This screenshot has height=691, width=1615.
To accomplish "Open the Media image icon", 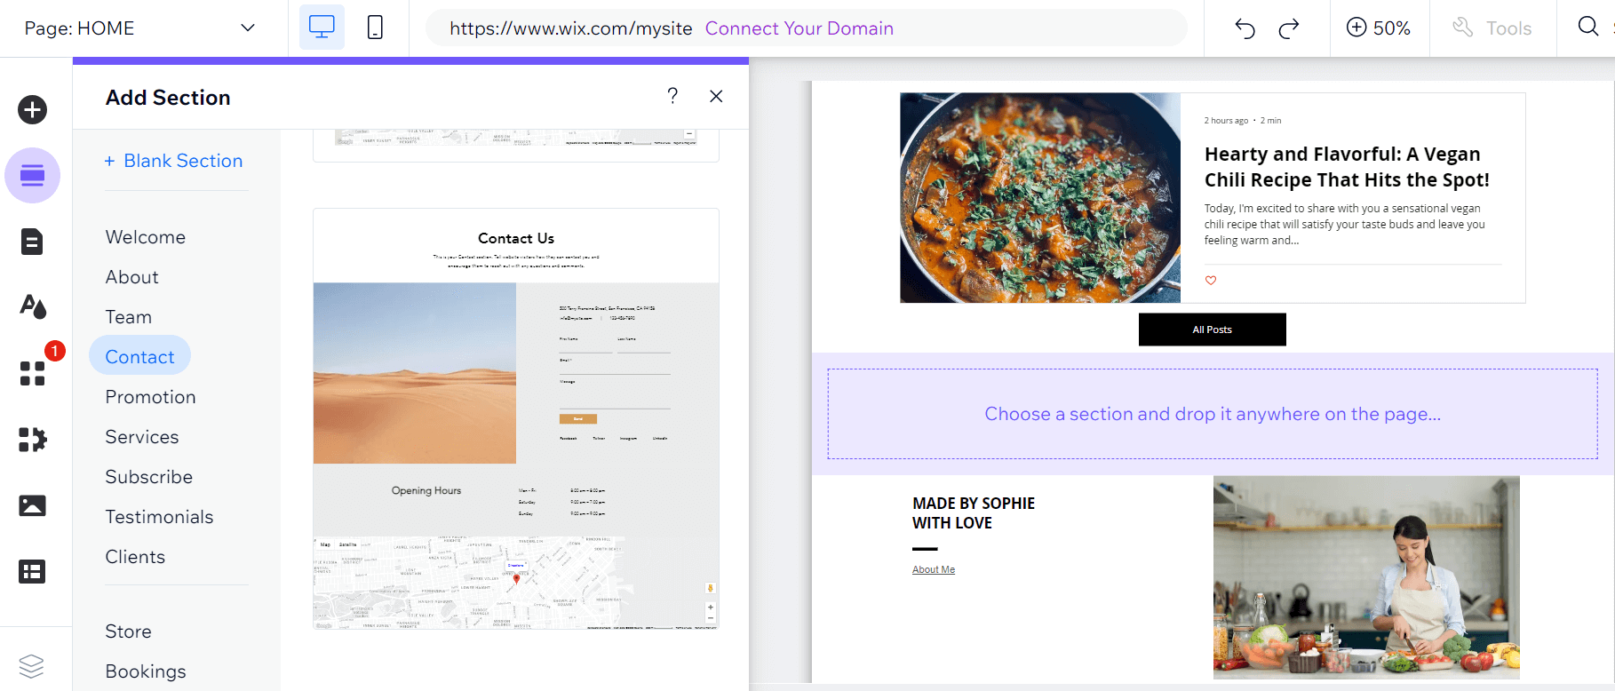I will point(33,505).
